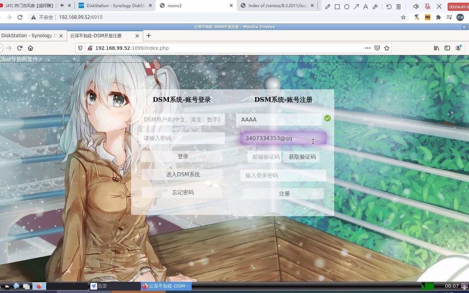This screenshot has width=469, height=293.
Task: Go forward in outer Chrome browser
Action: [8, 17]
